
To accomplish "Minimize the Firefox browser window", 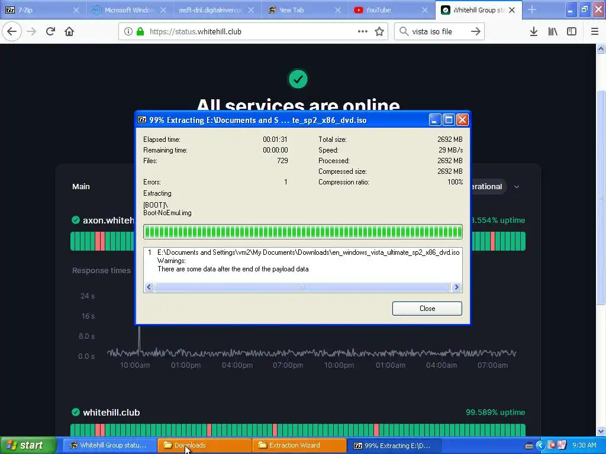I will 570,10.
